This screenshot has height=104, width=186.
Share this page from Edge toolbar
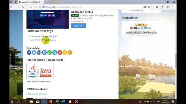168,7
